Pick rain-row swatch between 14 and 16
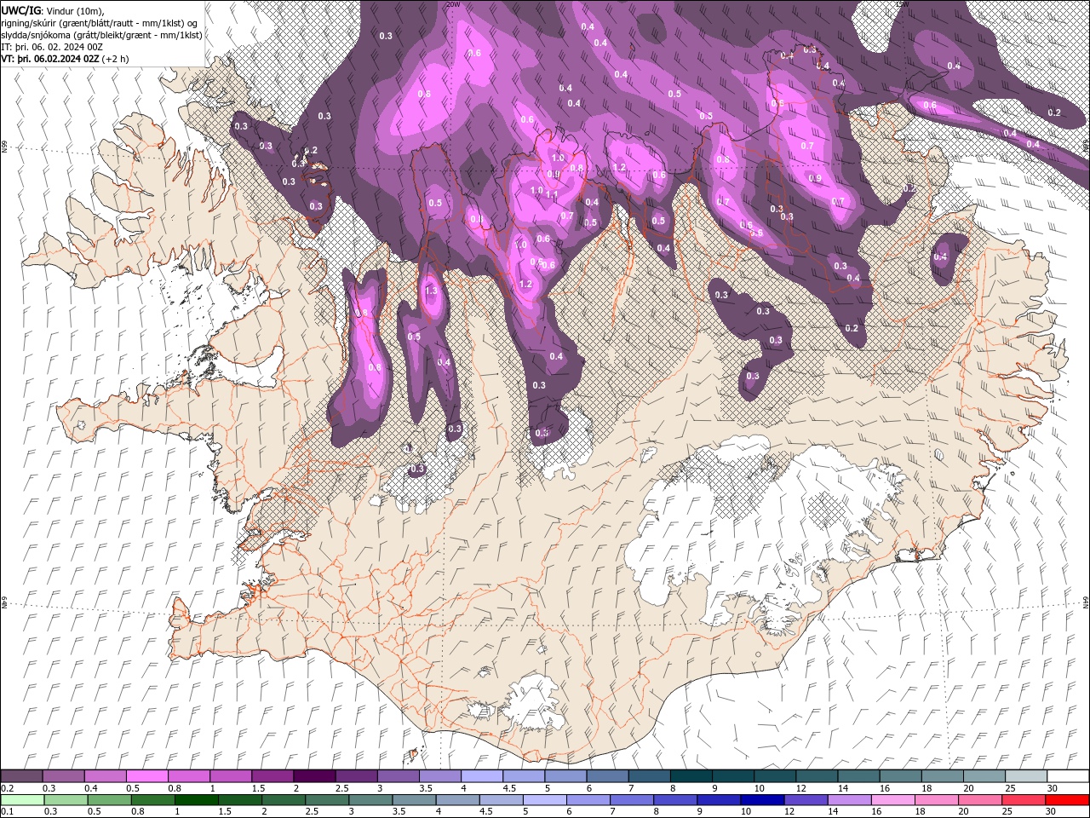Viewport: 1090px width, 818px height. pyautogui.click(x=851, y=799)
